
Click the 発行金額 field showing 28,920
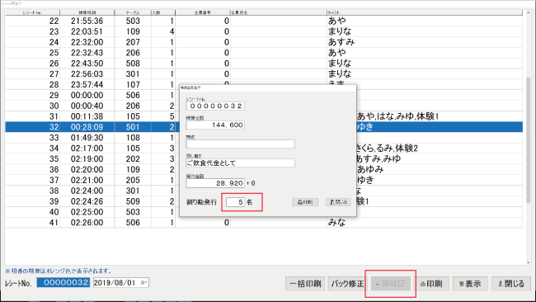click(x=215, y=183)
